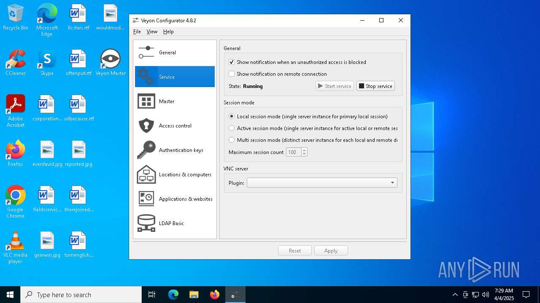Open the File menu
This screenshot has width=540, height=303.
tap(137, 32)
